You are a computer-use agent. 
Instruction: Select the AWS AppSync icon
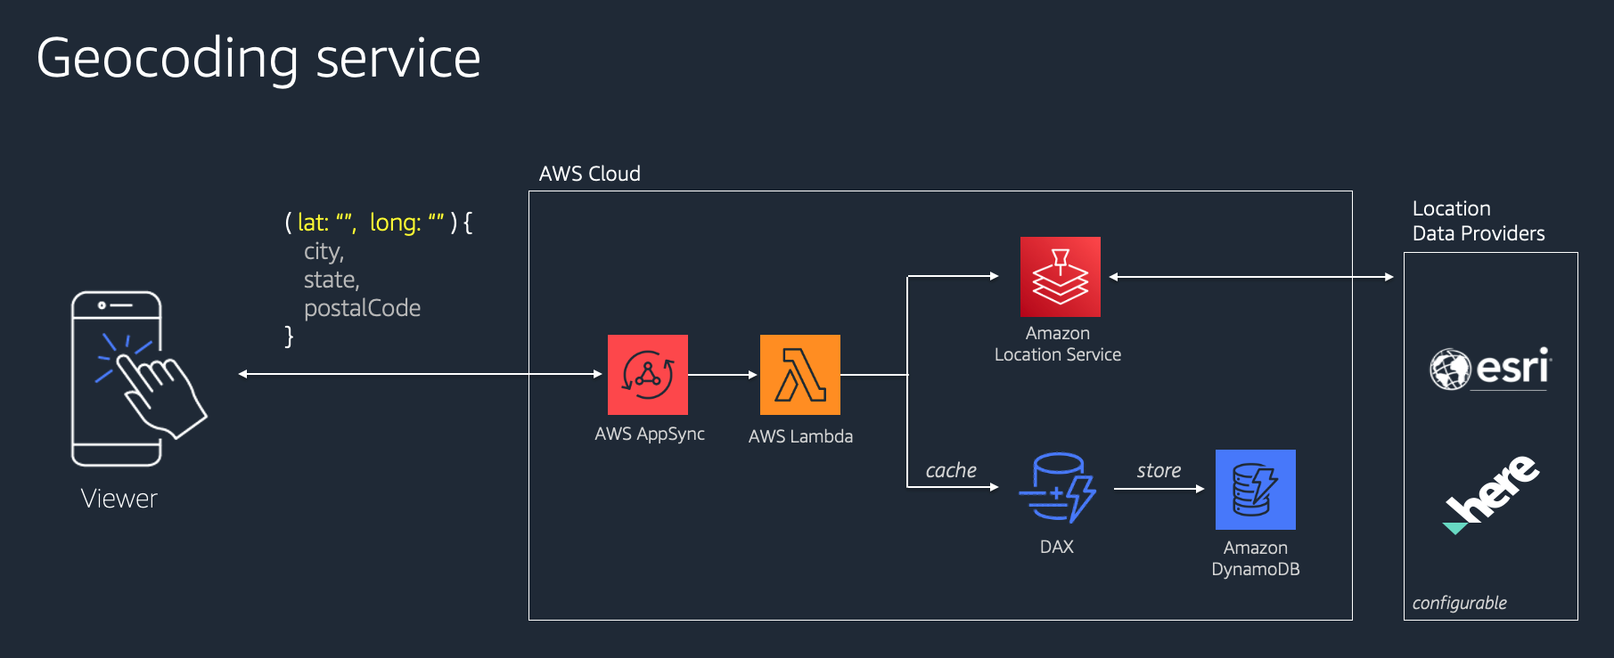[648, 375]
